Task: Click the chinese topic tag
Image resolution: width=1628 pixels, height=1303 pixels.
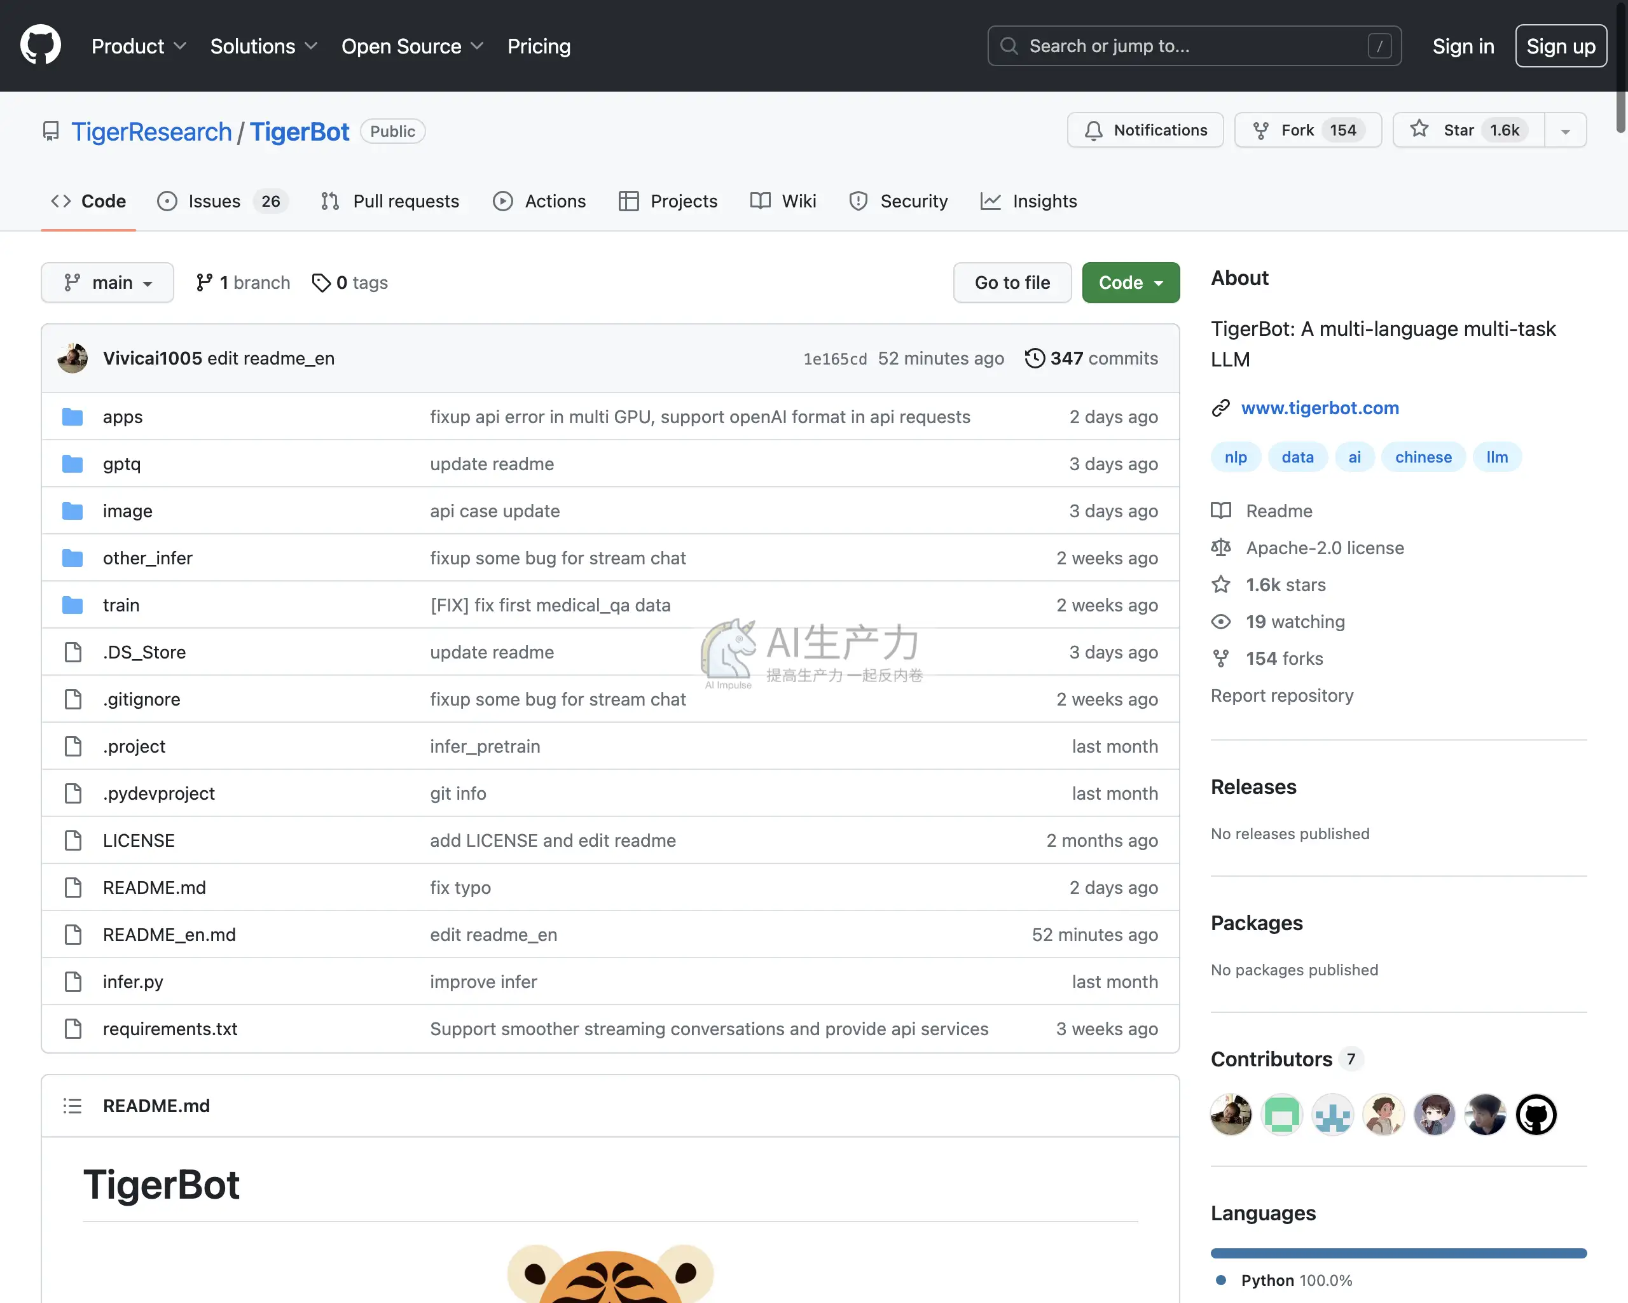Action: coord(1423,457)
